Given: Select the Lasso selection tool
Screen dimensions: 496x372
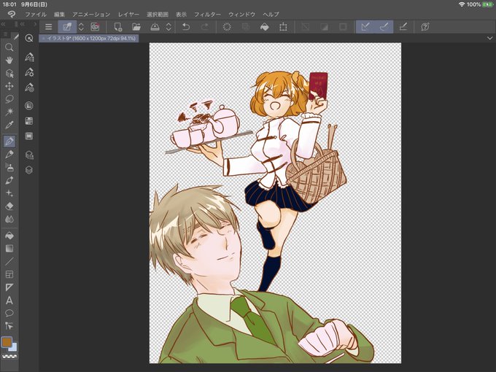Looking at the screenshot, I should [9, 99].
